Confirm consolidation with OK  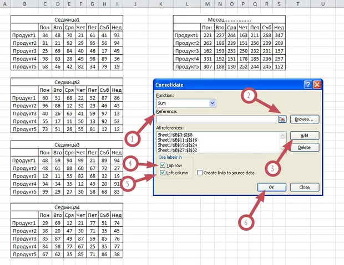coord(272,188)
